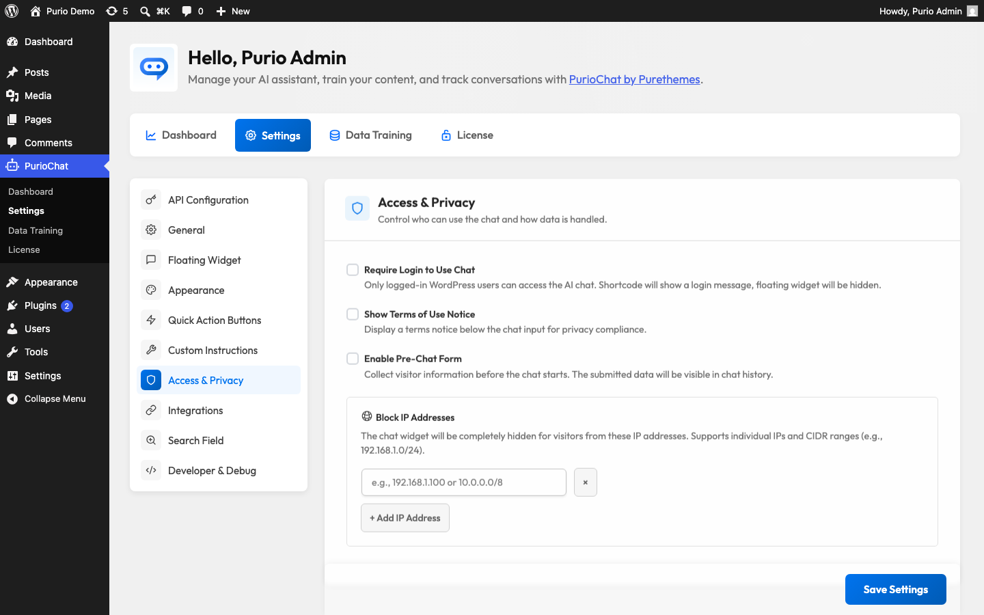
Task: Open 'Settings' under the PurioChat submenu
Action: (x=26, y=211)
